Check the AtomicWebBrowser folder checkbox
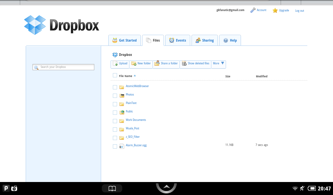The height and width of the screenshot is (195, 333). pos(115,87)
